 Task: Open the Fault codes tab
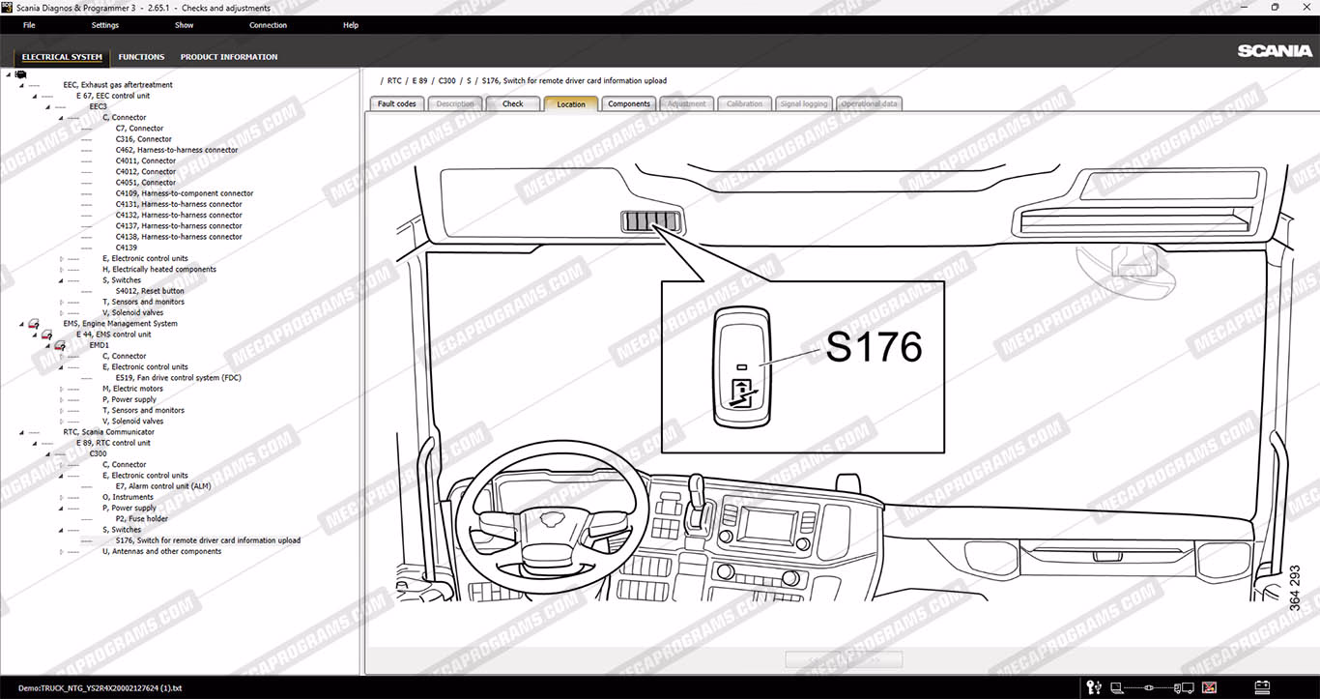pos(397,103)
